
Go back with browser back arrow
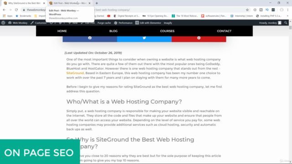pos(4,10)
